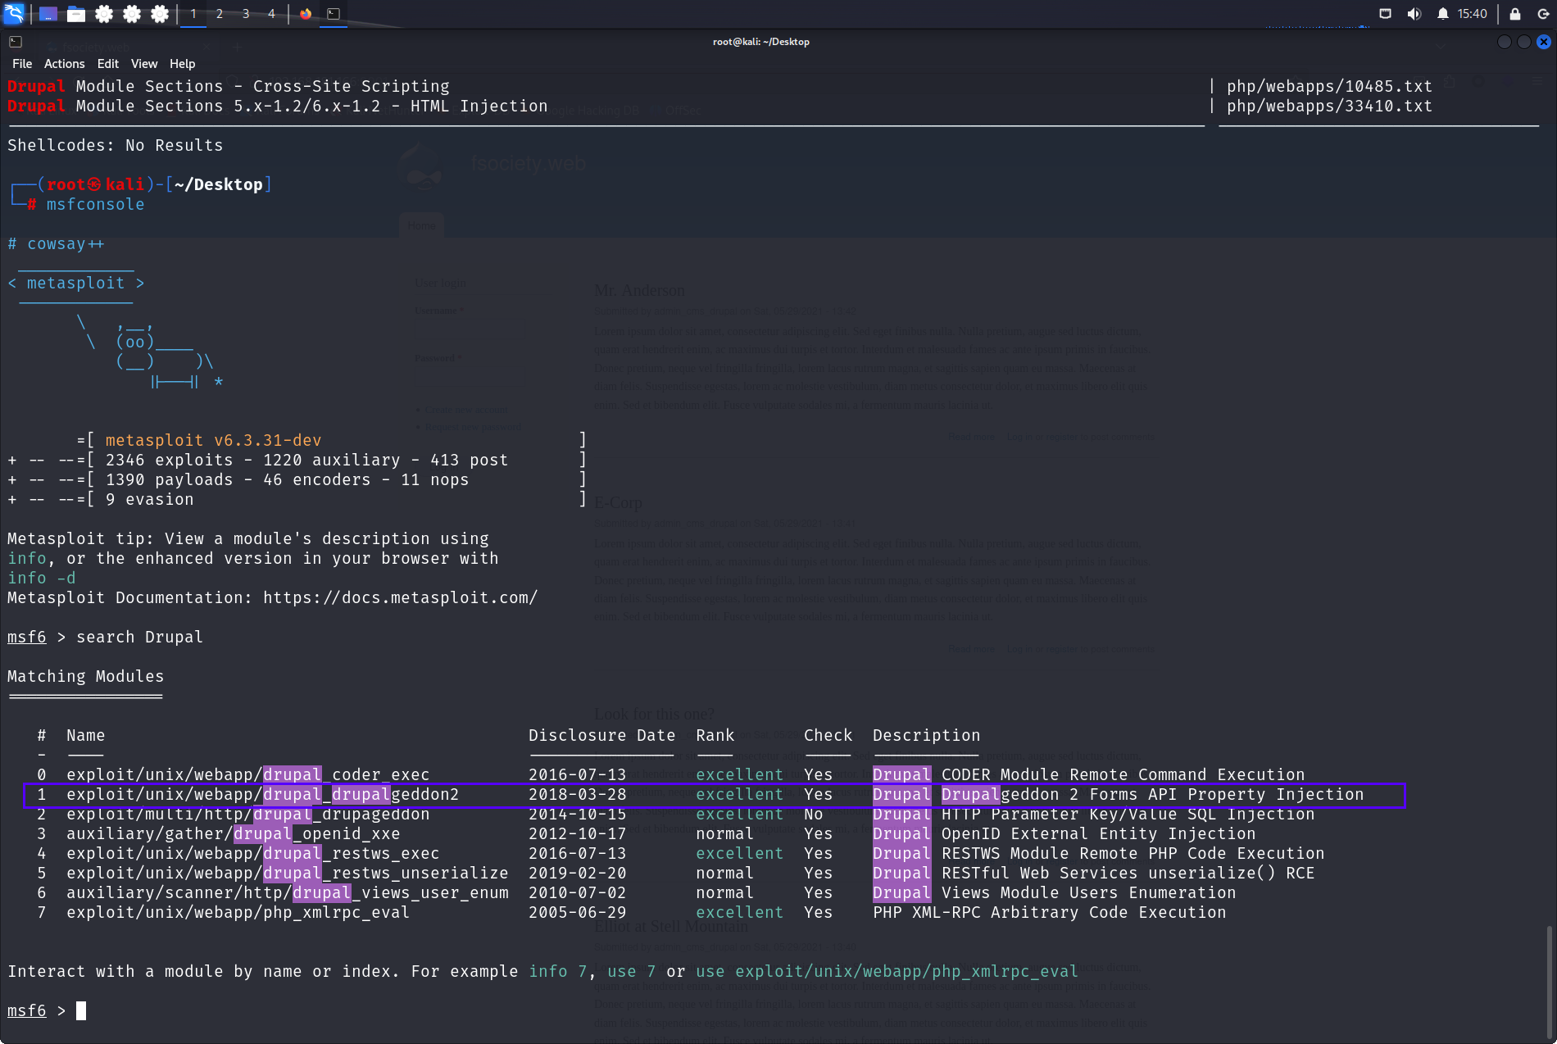
Task: Open the Edit menu
Action: 107,64
